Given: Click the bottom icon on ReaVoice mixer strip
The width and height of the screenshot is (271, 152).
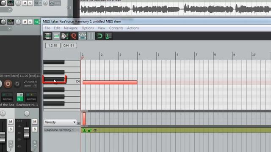Looking at the screenshot, I should pyautogui.click(x=35, y=144).
